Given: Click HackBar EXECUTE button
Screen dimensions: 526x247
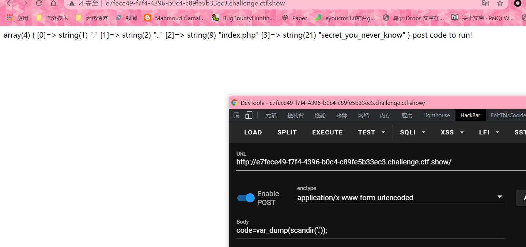Looking at the screenshot, I should [328, 132].
